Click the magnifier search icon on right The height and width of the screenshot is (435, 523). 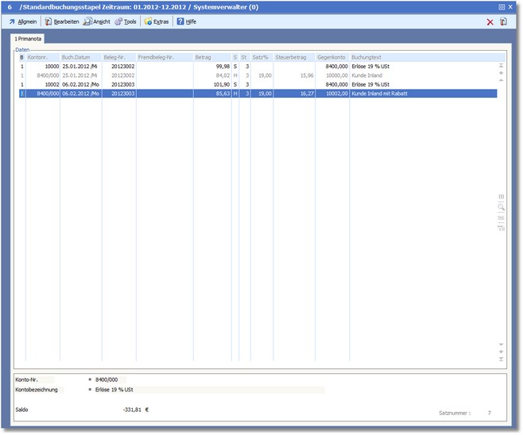501,206
